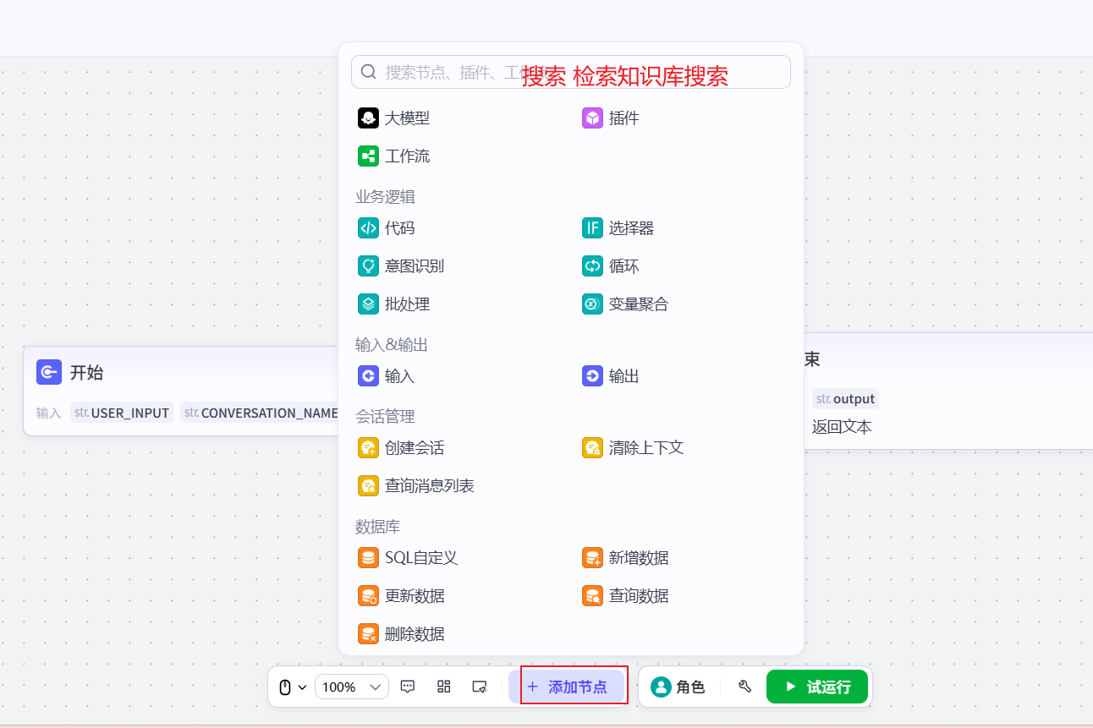Select the 创建会话 node

[401, 448]
